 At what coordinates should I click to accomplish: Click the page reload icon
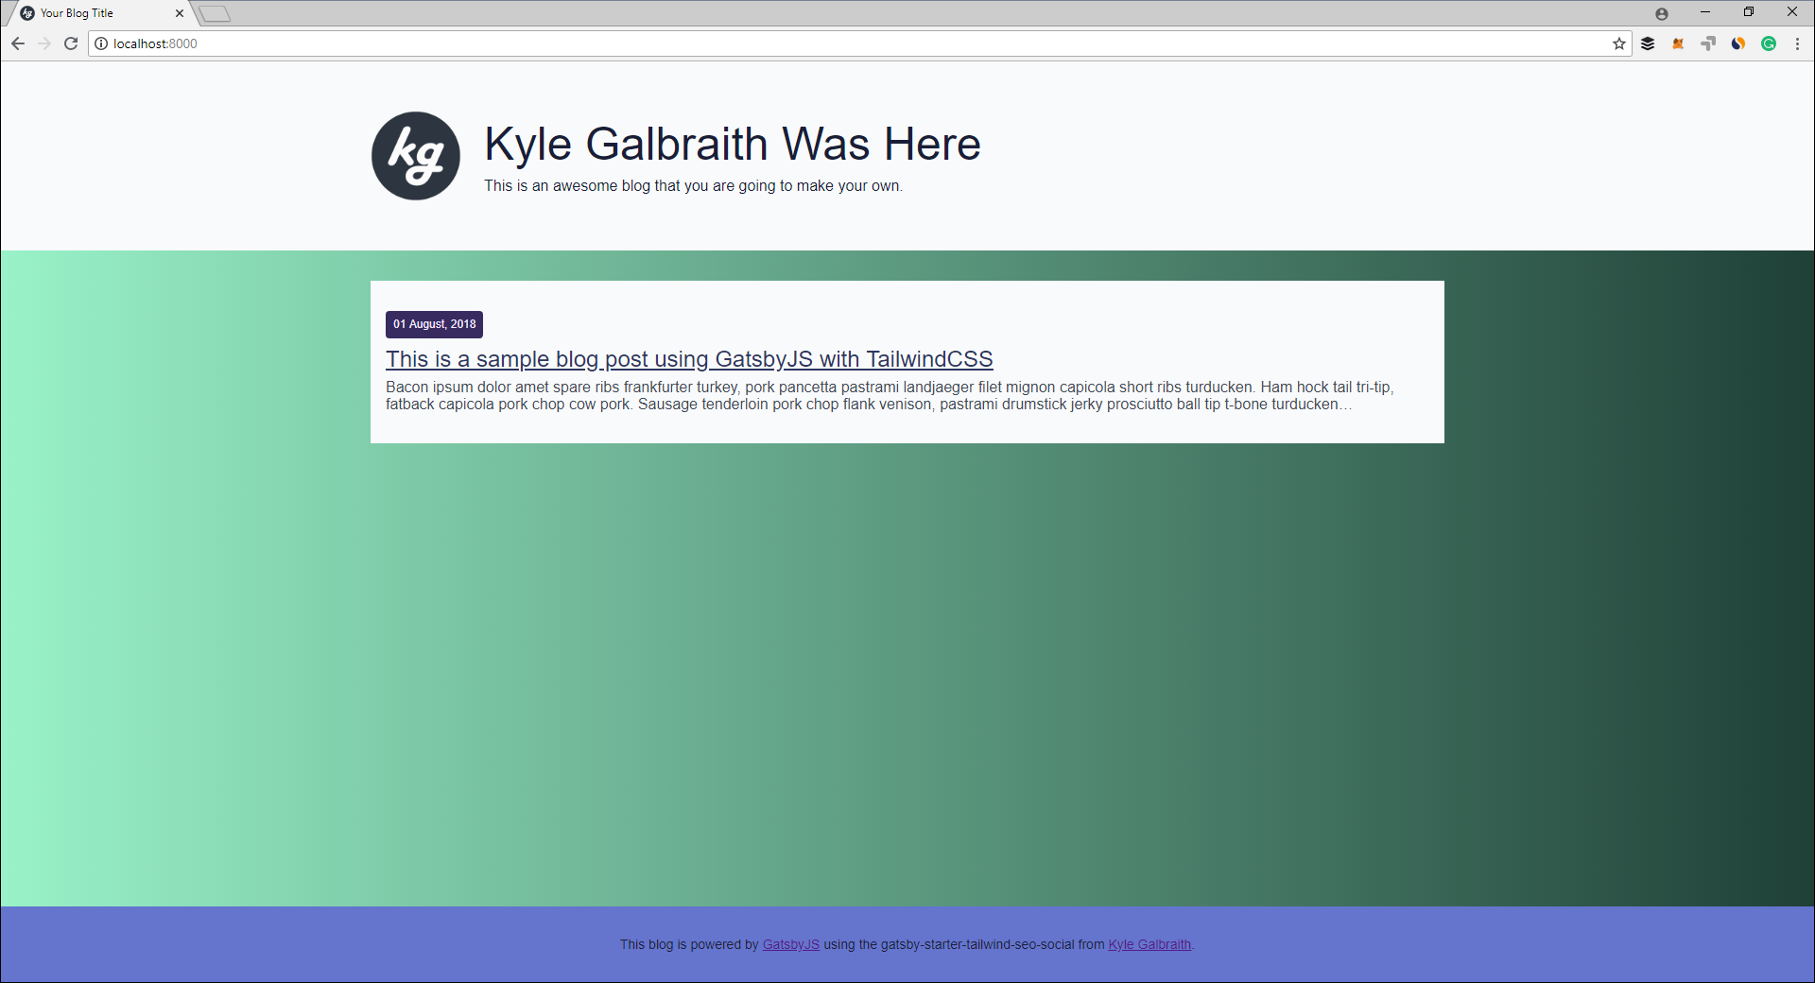(x=71, y=43)
